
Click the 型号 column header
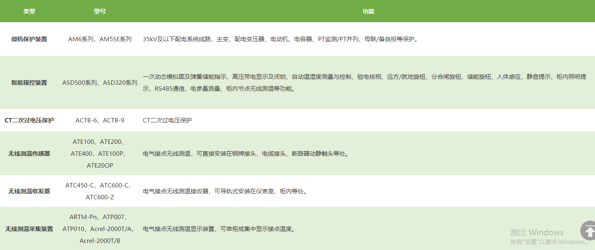100,11
